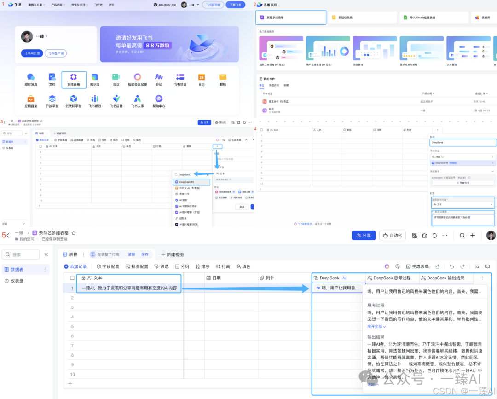Click the redo arrow in step 5 toolbar

462,266
